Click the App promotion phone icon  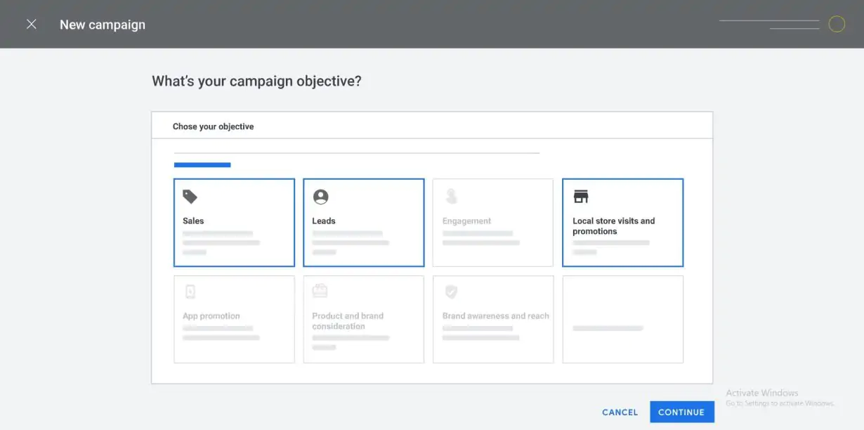tap(190, 292)
